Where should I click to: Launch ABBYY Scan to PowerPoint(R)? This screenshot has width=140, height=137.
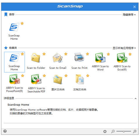tap(15, 83)
